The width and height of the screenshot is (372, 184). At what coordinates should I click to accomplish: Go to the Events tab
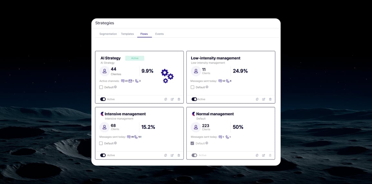(x=159, y=34)
